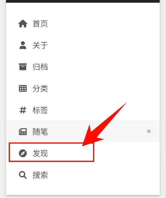This screenshot has width=166, height=198.
Task: Select the 归档 text label
Action: [40, 67]
